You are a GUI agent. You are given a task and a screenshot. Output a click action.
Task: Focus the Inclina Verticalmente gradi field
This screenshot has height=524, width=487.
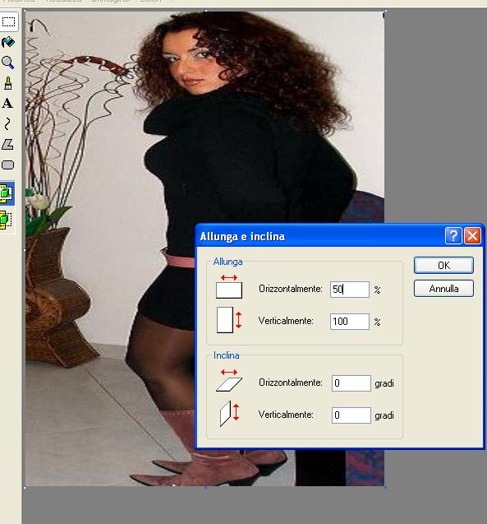pos(351,415)
